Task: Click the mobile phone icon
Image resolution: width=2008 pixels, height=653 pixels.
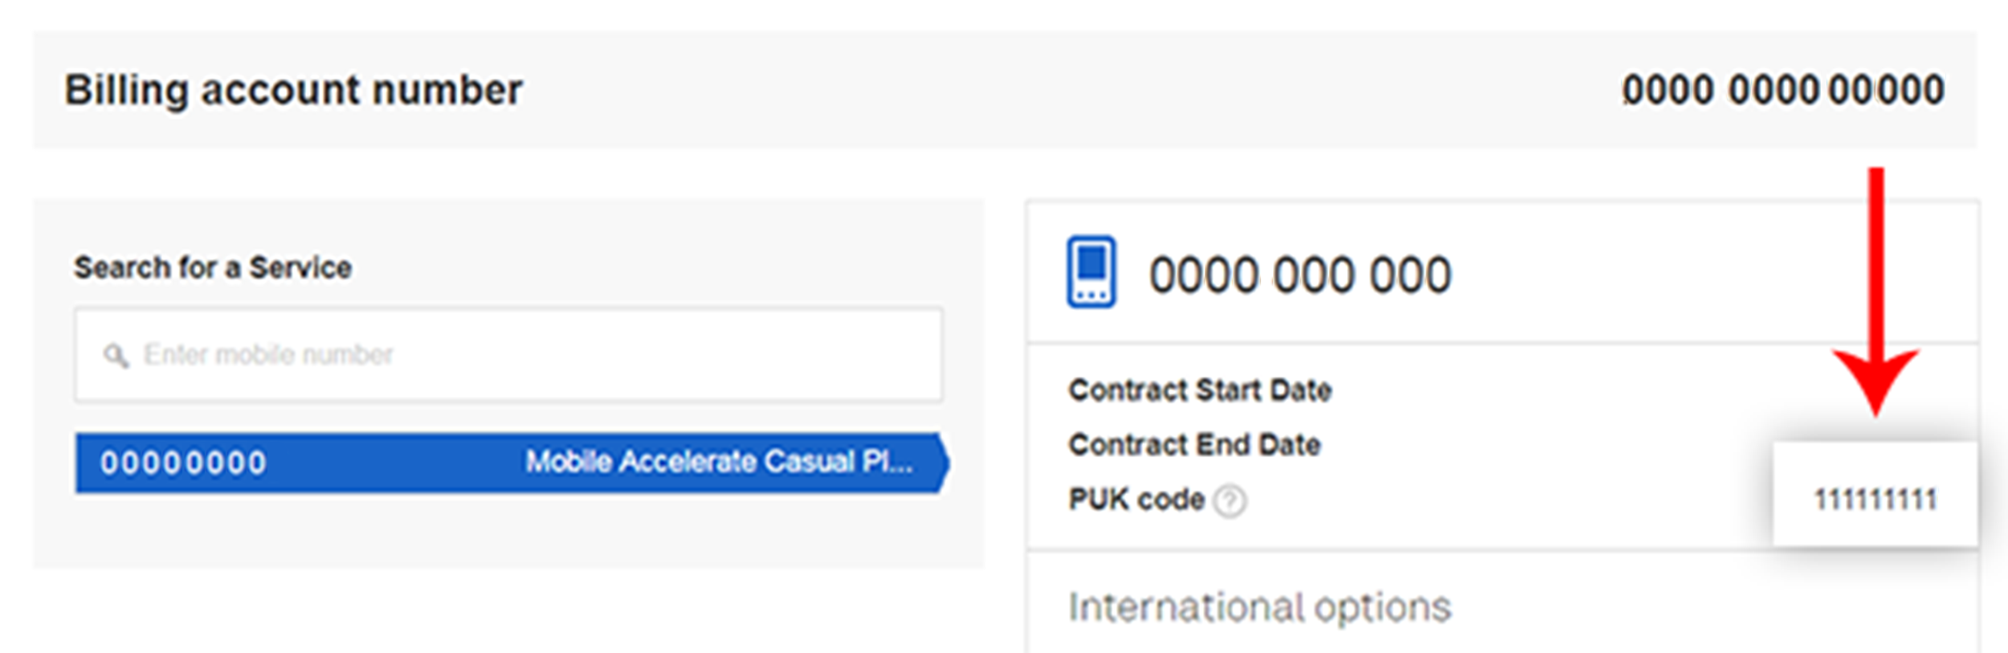Action: click(x=1091, y=271)
